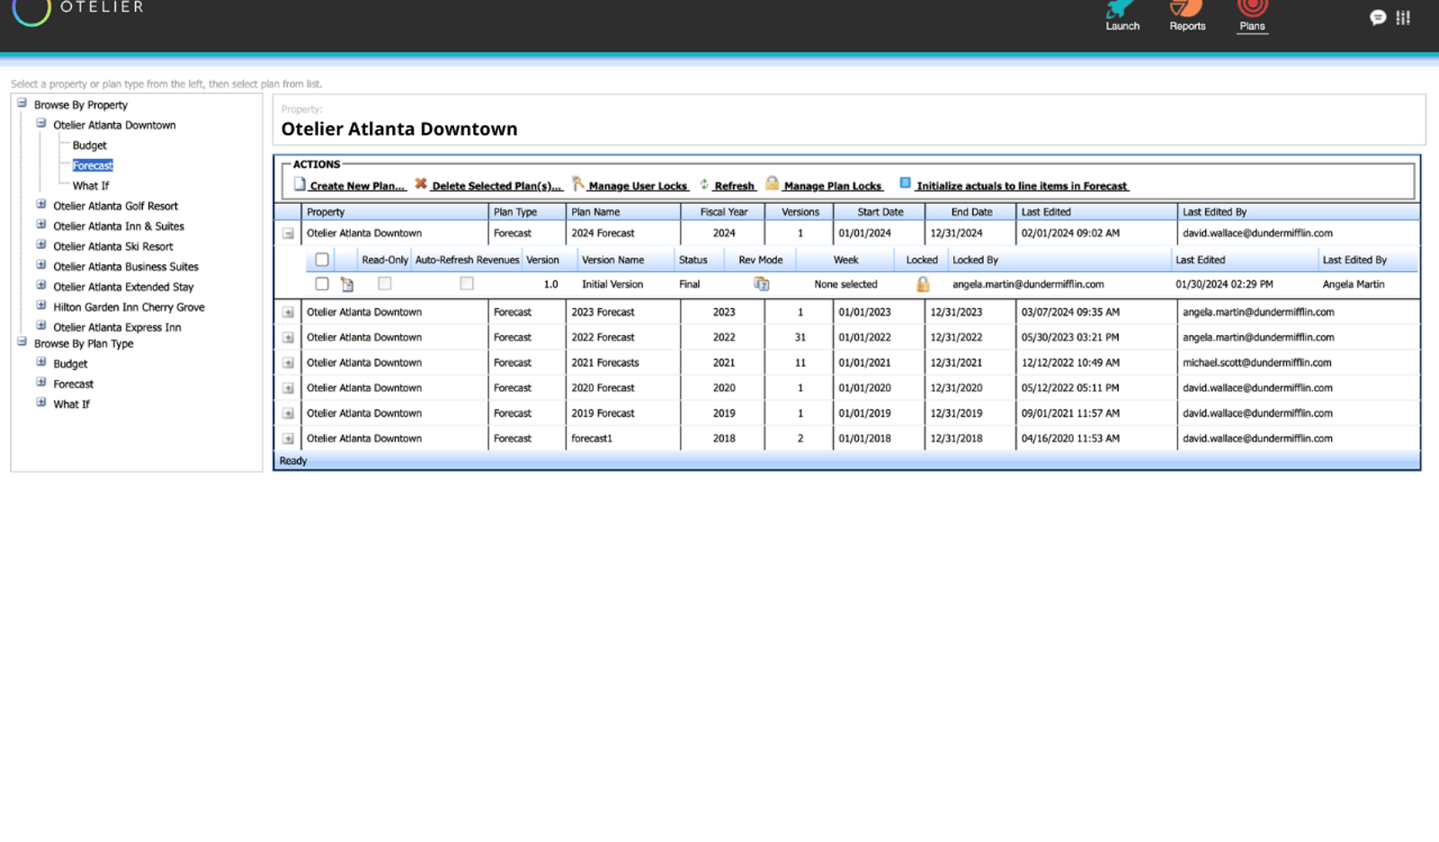
Task: Click the orange lock icon for Initial Version
Action: 923,284
